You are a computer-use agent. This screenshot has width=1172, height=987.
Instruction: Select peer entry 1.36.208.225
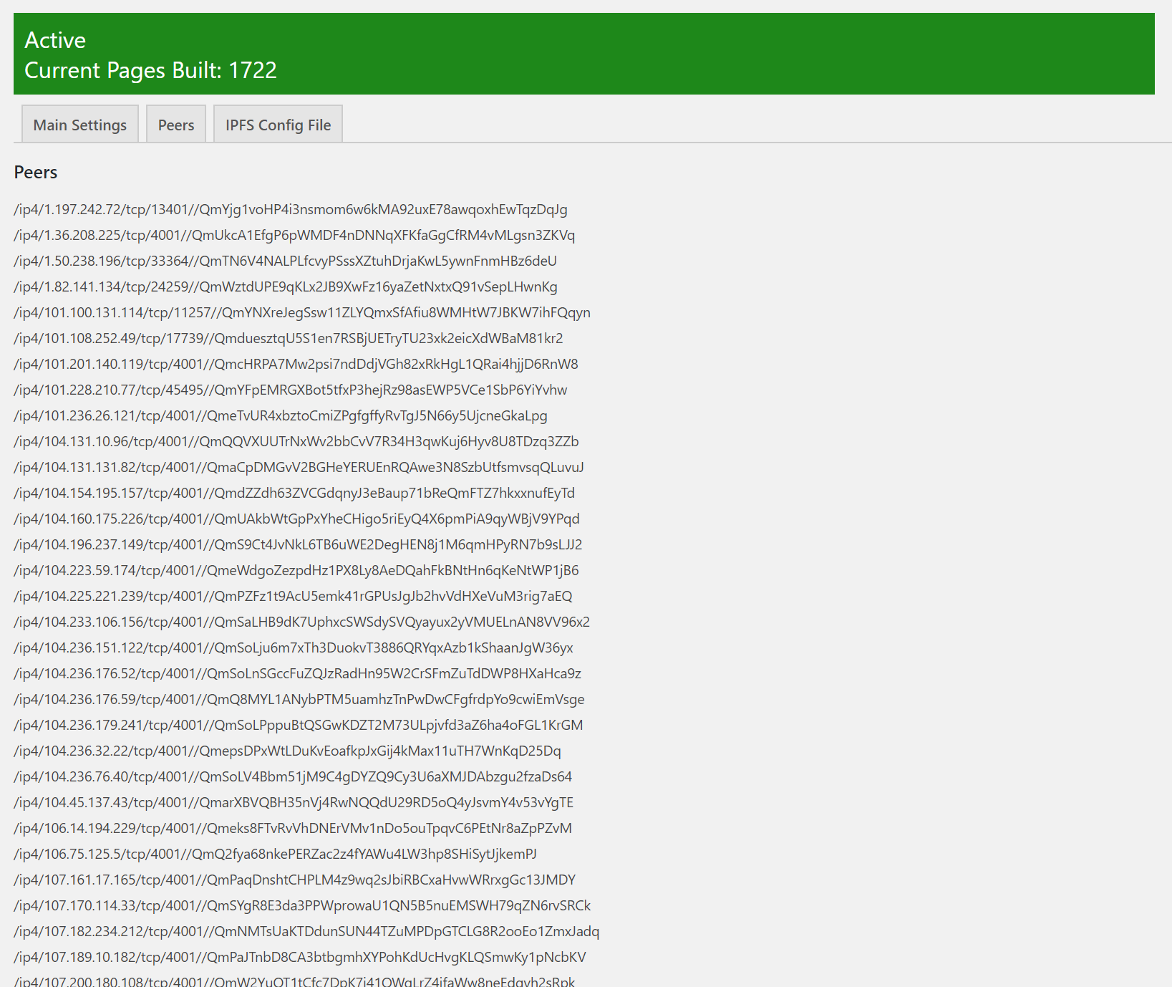click(x=294, y=235)
